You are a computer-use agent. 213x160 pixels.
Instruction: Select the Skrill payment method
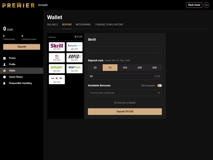(x=57, y=47)
